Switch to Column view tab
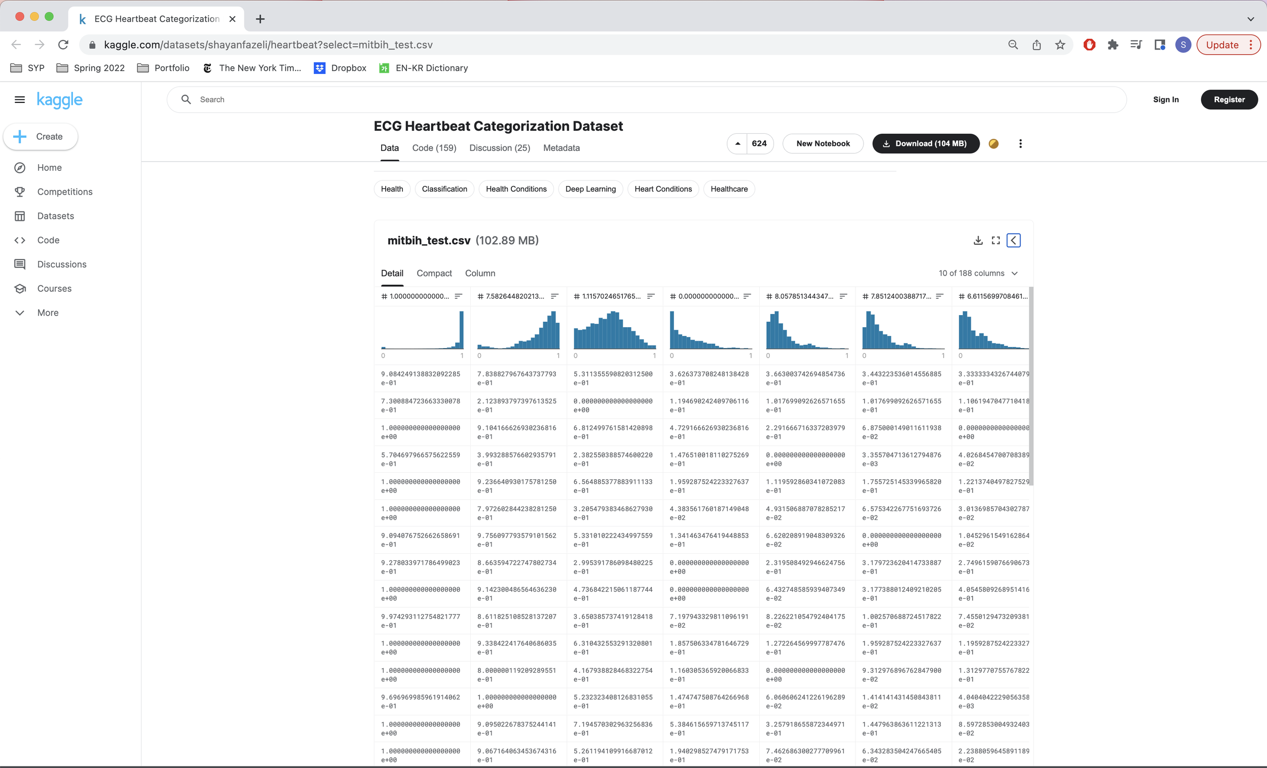 click(x=480, y=273)
